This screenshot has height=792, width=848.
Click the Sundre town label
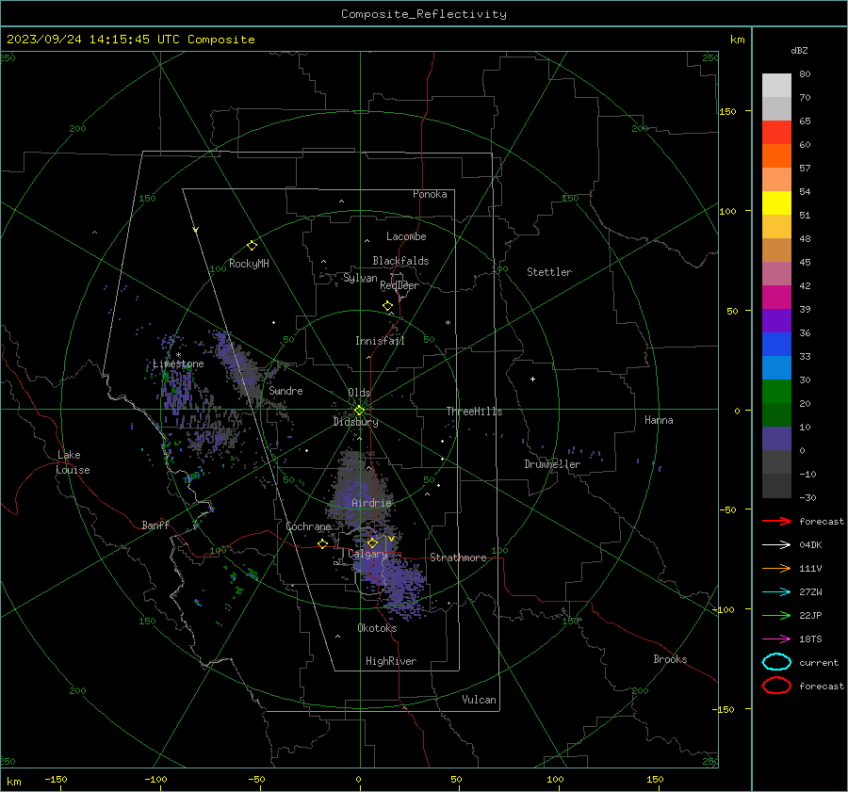[285, 390]
